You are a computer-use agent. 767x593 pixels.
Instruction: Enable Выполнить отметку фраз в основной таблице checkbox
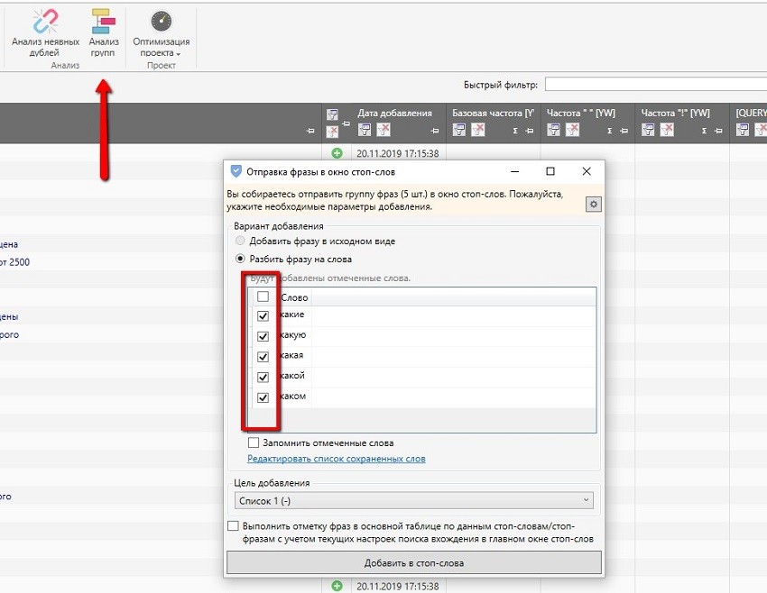pyautogui.click(x=234, y=525)
